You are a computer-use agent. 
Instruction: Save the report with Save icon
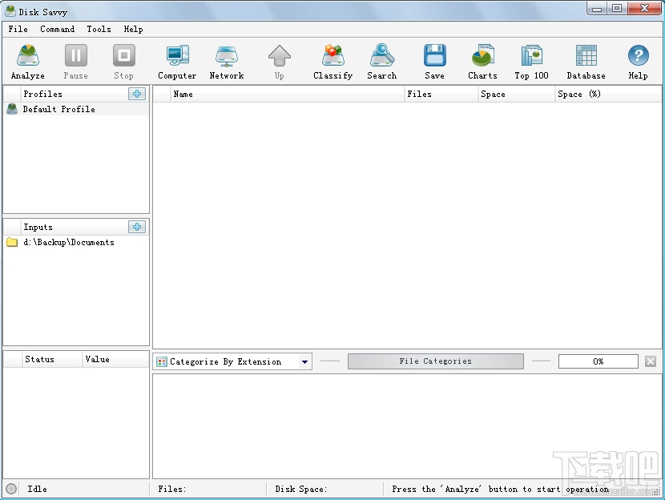[435, 62]
